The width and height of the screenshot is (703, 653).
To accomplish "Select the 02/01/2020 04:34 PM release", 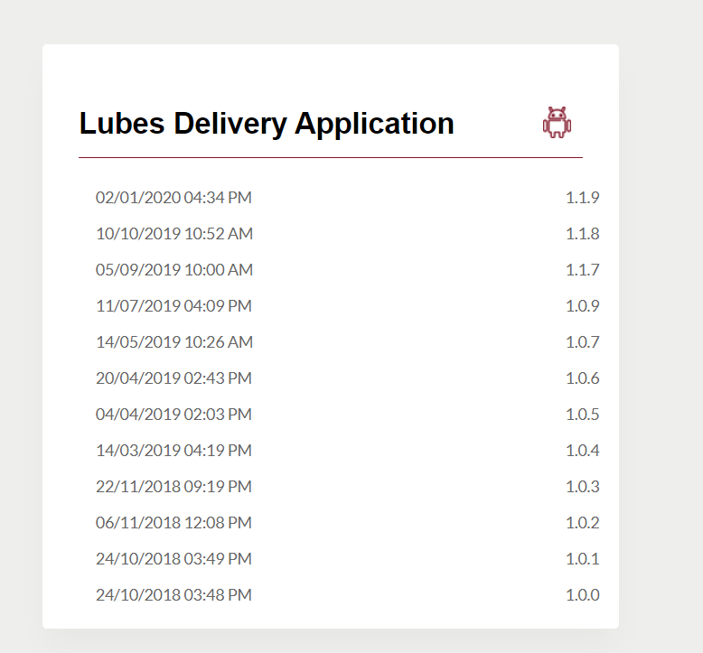I will coord(173,198).
